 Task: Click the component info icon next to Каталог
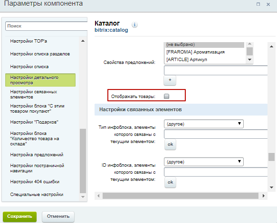[x=134, y=25]
